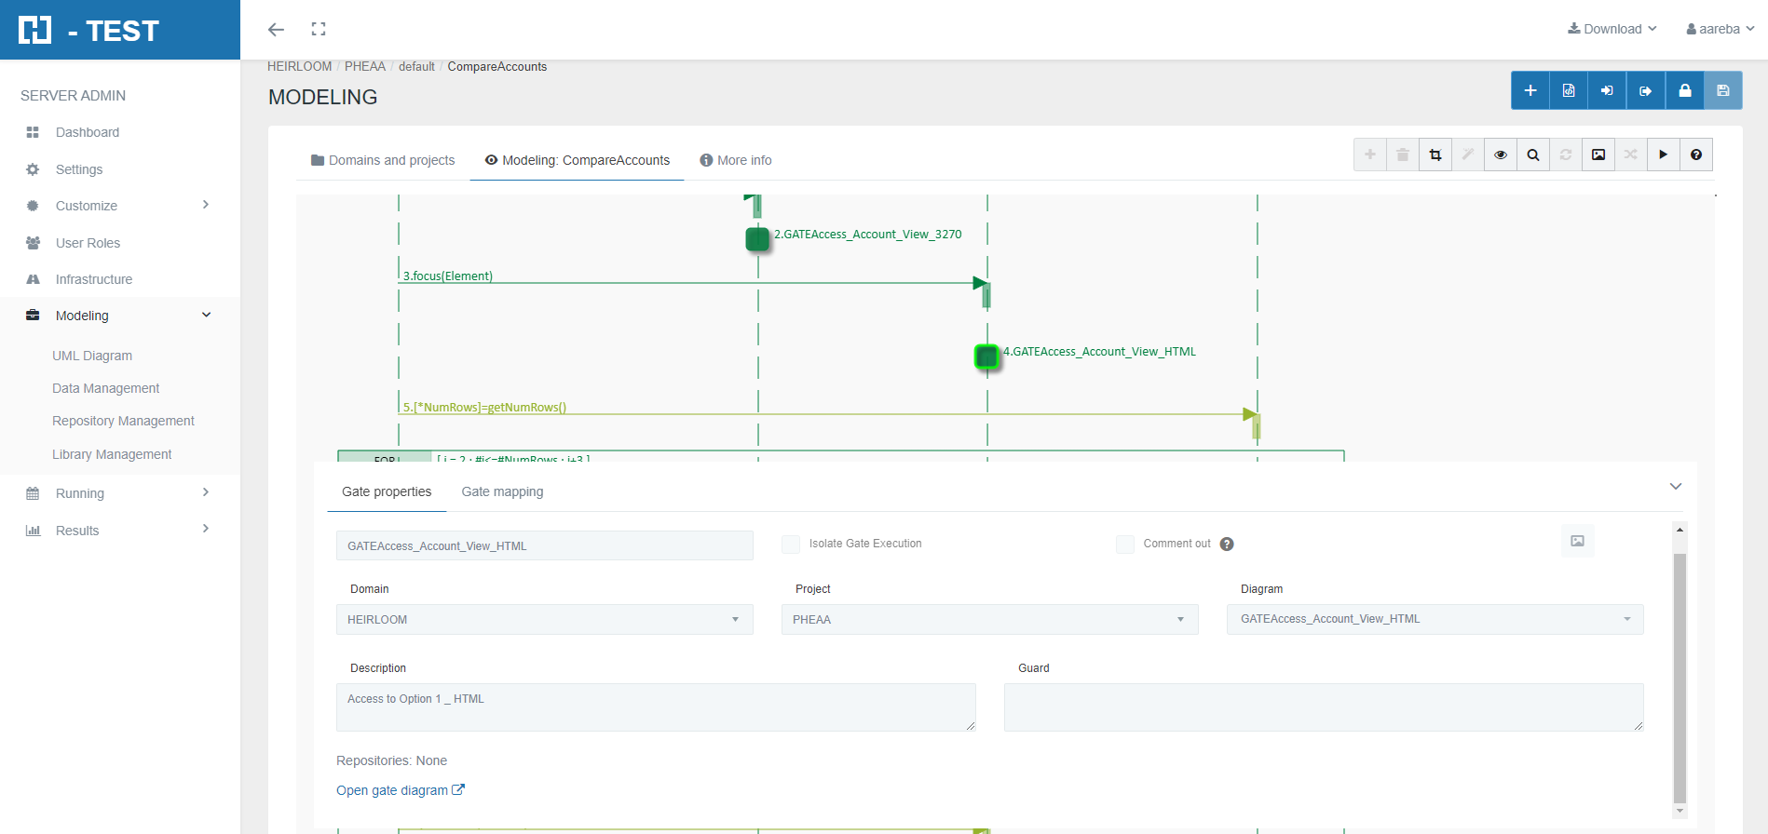Click the blue plus add button
The height and width of the screenshot is (834, 1768).
pyautogui.click(x=1530, y=90)
